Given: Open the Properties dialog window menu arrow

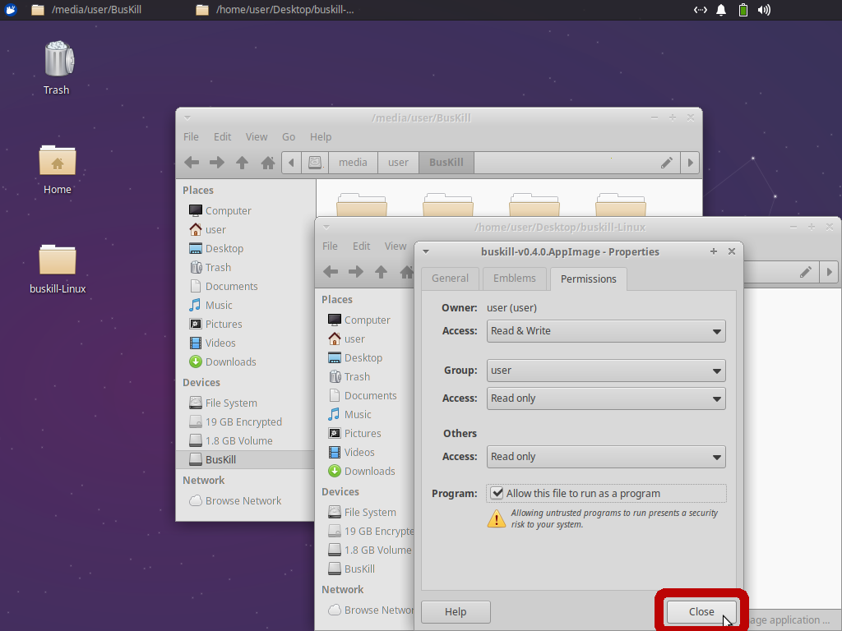Looking at the screenshot, I should click(x=426, y=251).
